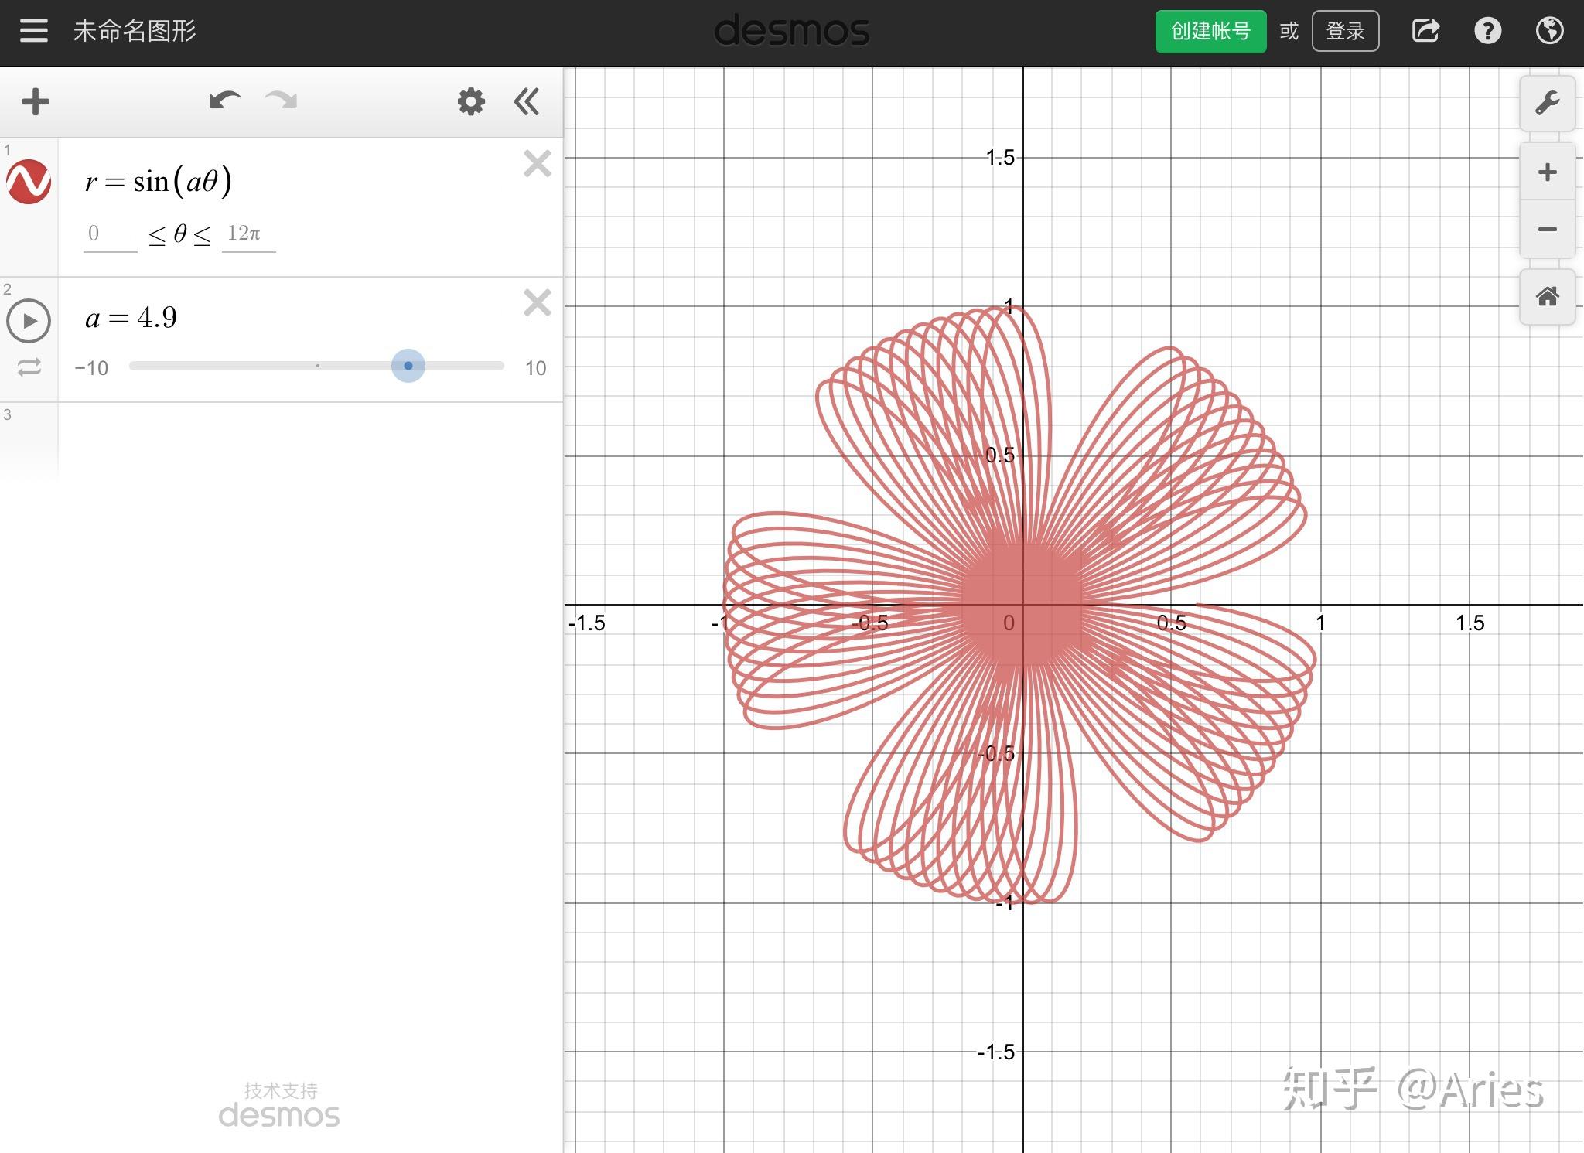Zoom in on the graph
This screenshot has height=1153, width=1584.
(1547, 172)
